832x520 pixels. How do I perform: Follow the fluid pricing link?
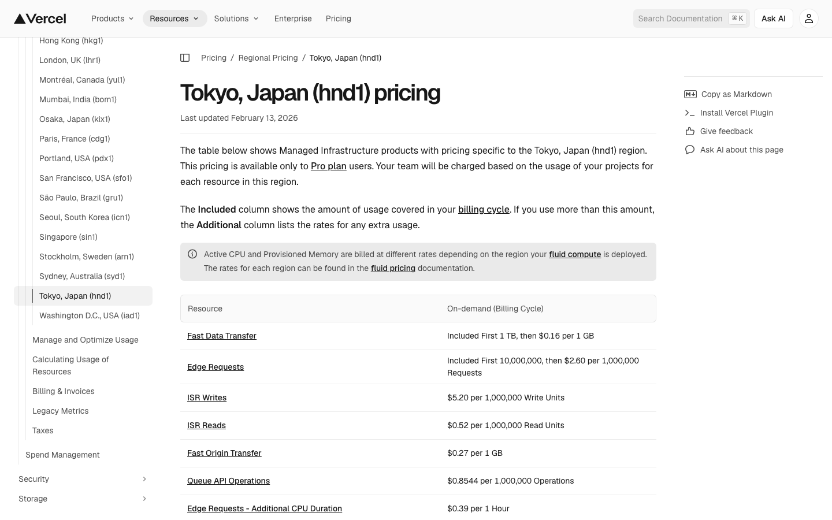tap(393, 268)
